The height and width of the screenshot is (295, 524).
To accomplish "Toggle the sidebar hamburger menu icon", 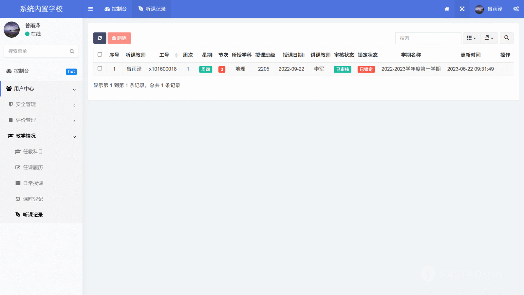I will coord(90,9).
